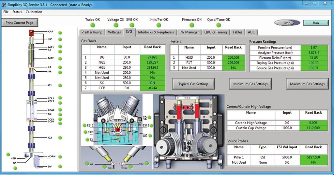Open the Status menu
This screenshot has width=334, height=175.
pyautogui.click(x=17, y=12)
